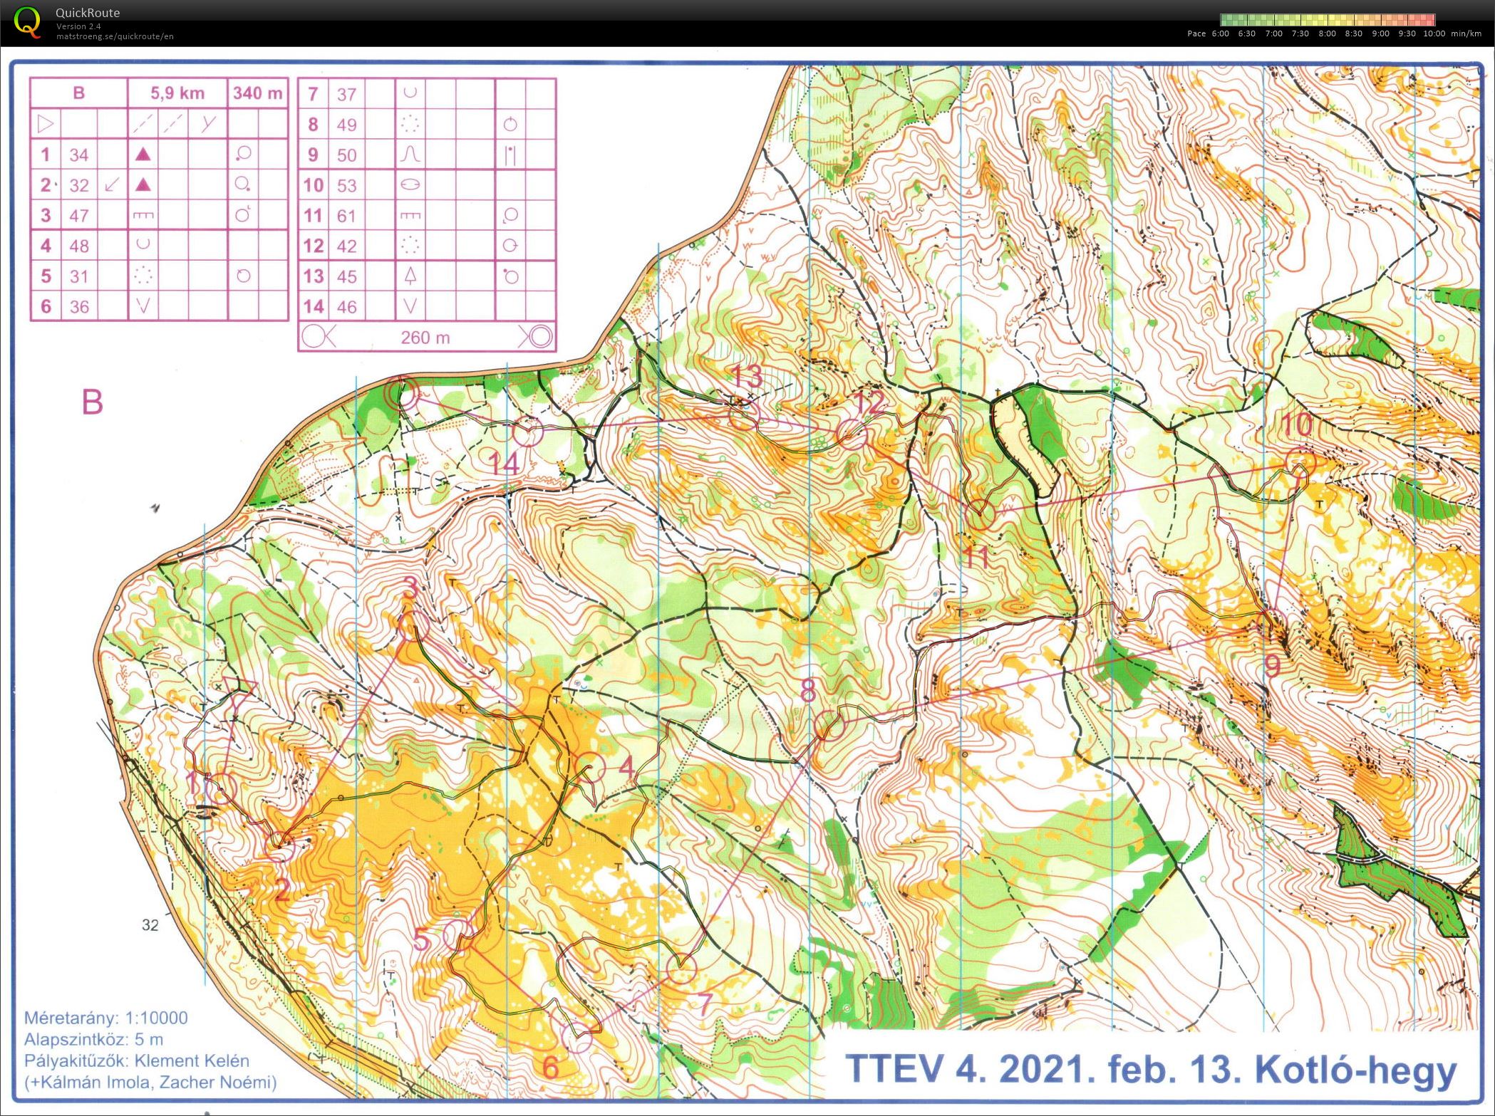Click the cliff symbol in control 11 row
Screen dimensions: 1495x1116
[x=410, y=215]
